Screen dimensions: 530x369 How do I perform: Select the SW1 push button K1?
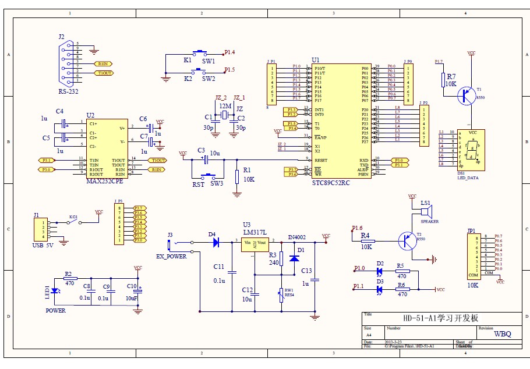point(200,53)
